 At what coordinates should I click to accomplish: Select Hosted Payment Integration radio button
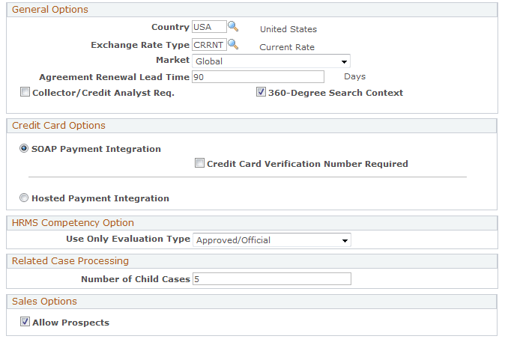[x=24, y=198]
